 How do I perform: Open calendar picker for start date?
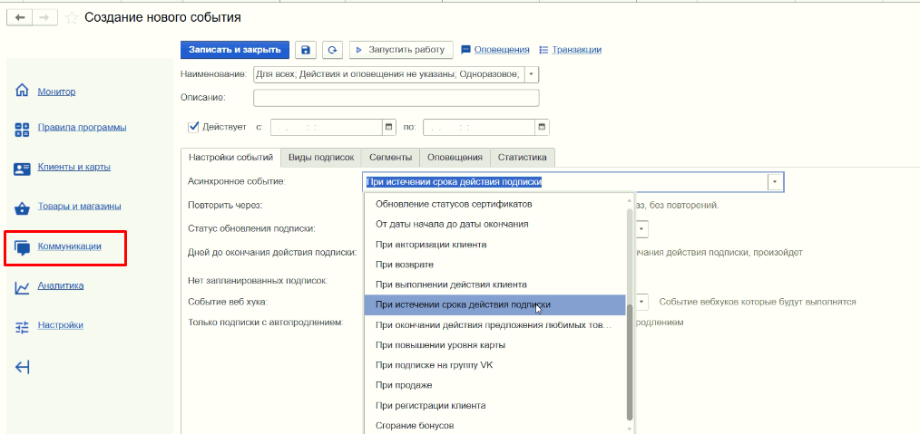387,127
